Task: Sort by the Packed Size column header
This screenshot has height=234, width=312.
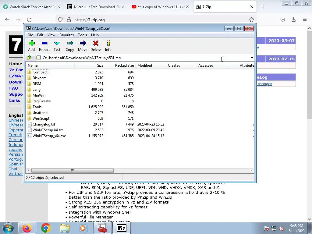Action: [120, 66]
